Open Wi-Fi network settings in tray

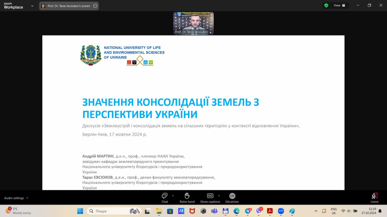point(343,211)
